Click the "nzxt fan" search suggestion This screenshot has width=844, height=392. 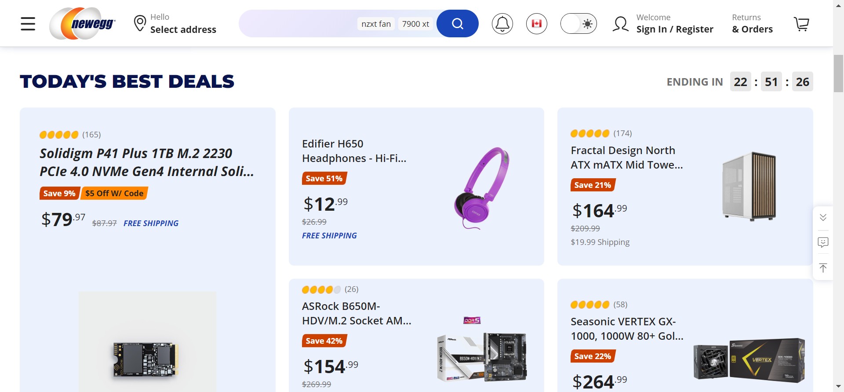click(376, 24)
